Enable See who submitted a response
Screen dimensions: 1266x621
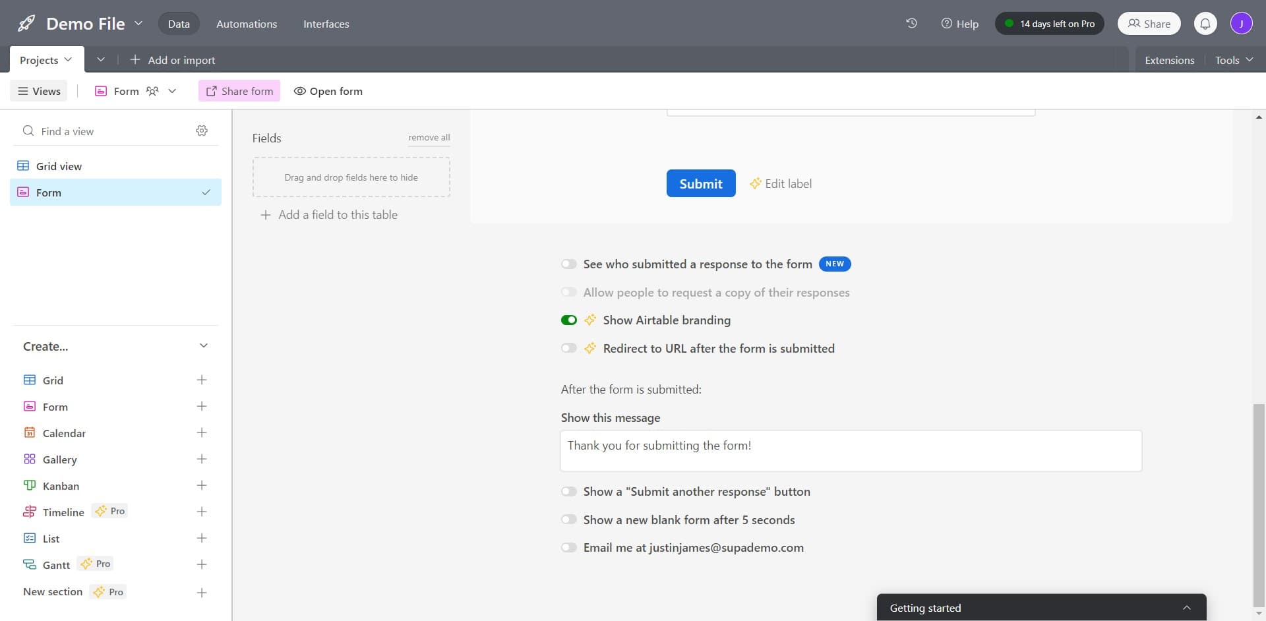point(568,264)
